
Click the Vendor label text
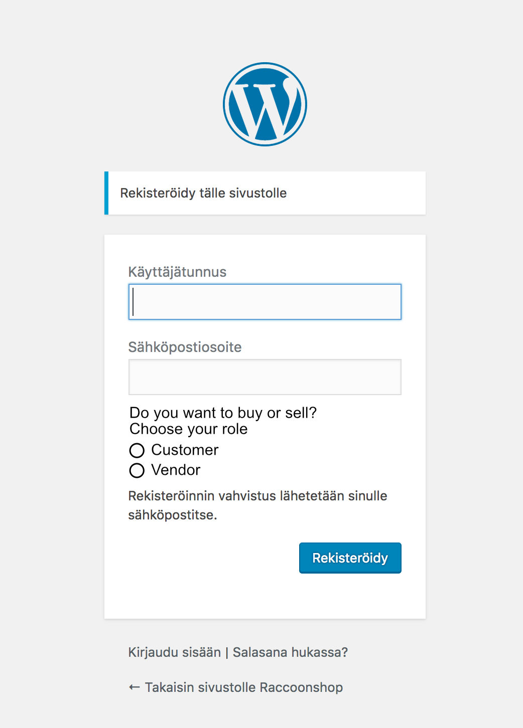(x=176, y=470)
